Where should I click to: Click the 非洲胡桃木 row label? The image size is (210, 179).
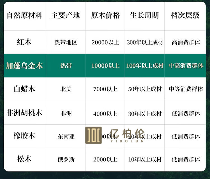(x=24, y=113)
